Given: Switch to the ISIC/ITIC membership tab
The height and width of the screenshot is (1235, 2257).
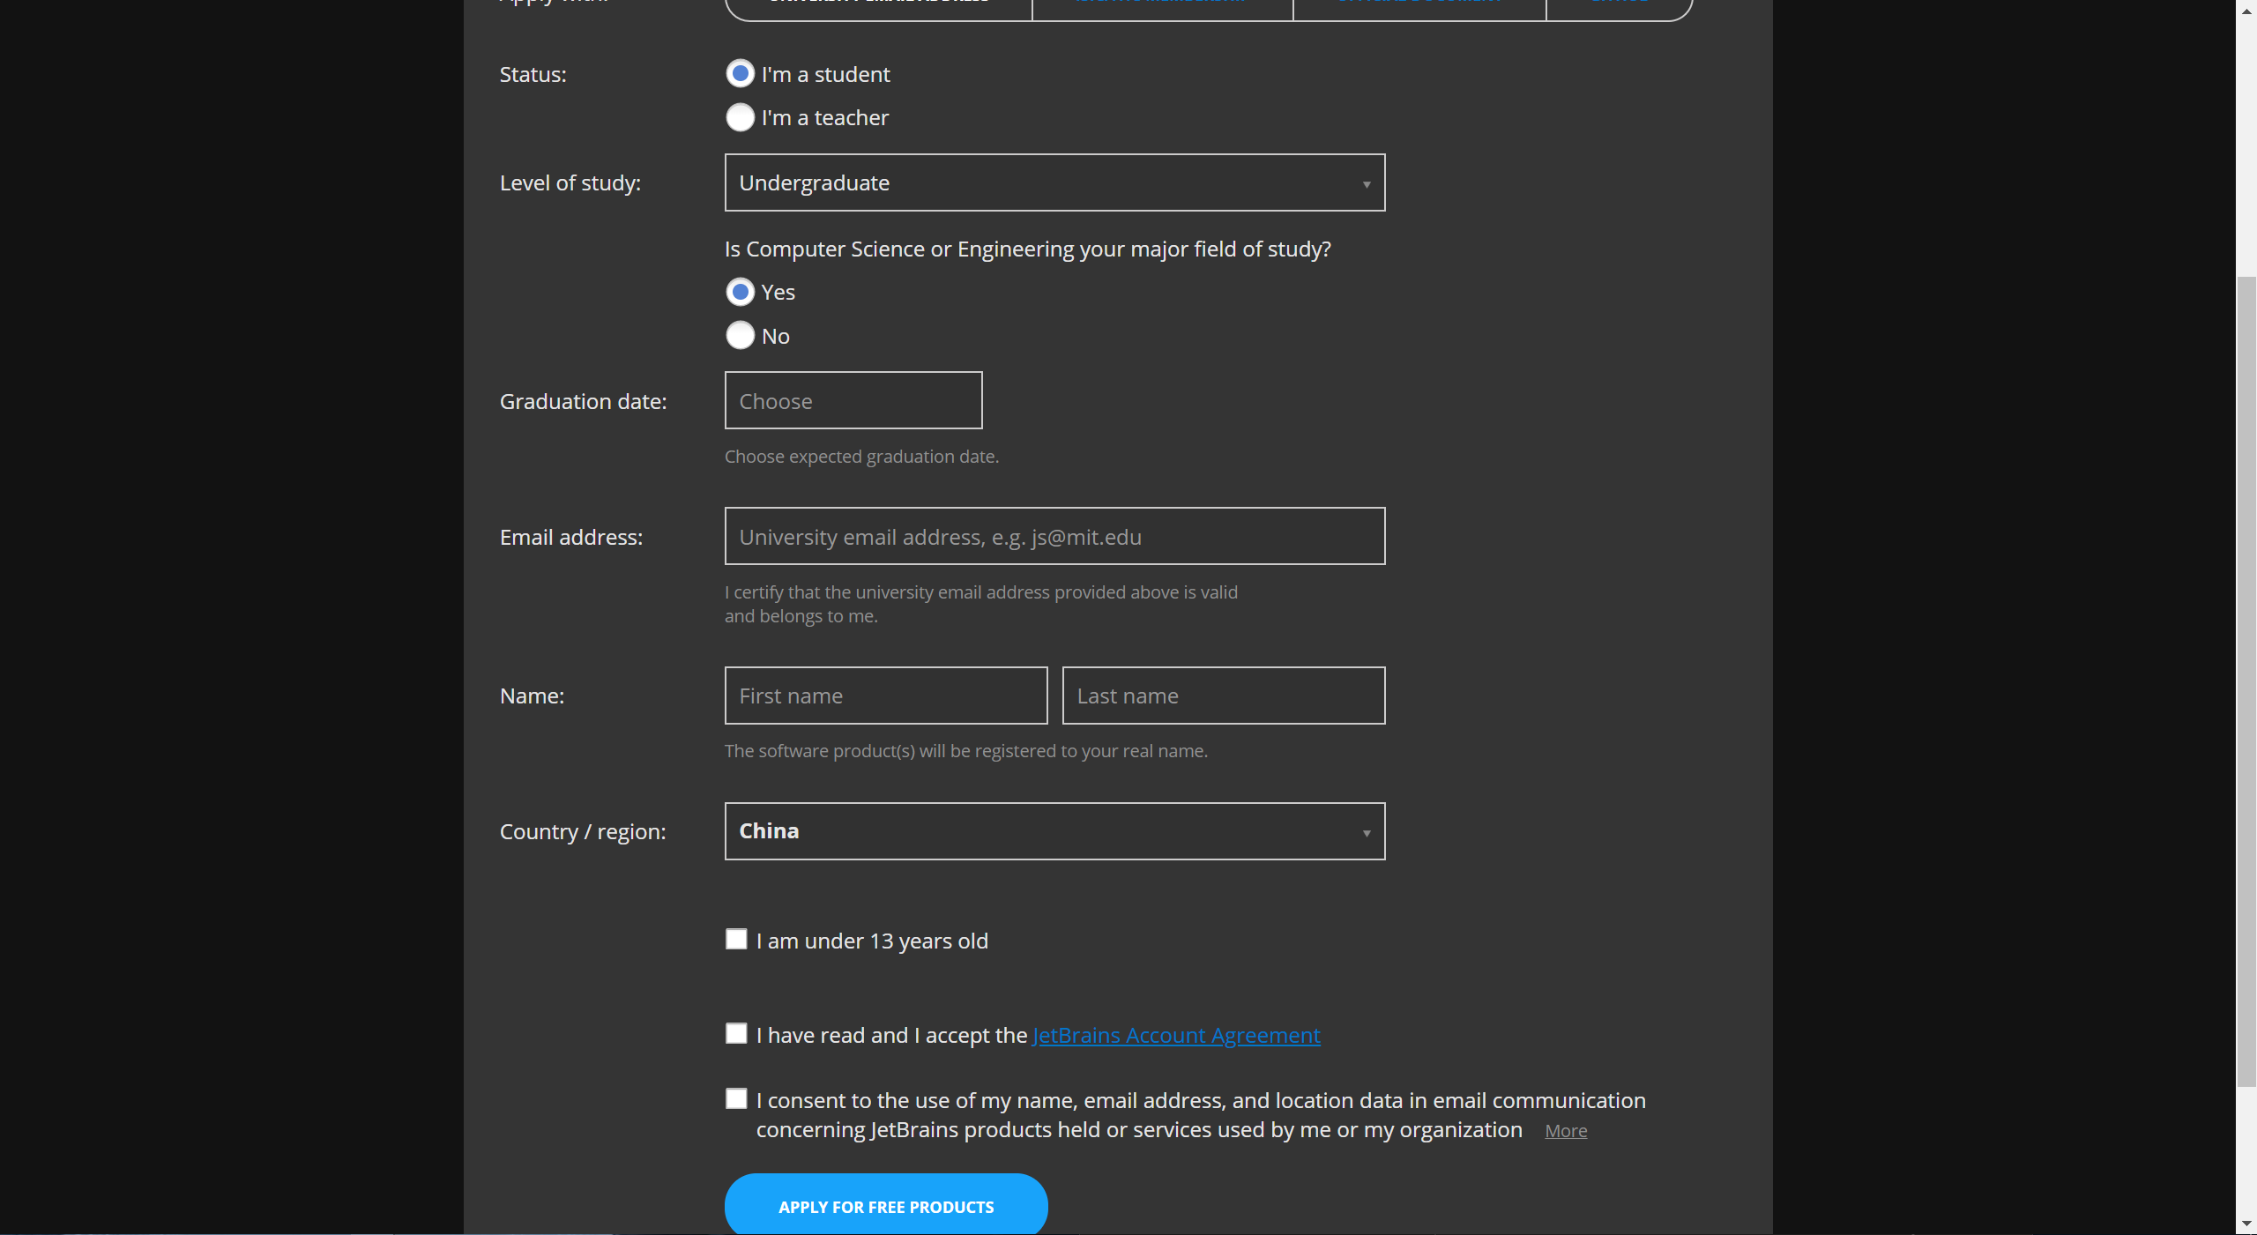Looking at the screenshot, I should pos(1161,5).
